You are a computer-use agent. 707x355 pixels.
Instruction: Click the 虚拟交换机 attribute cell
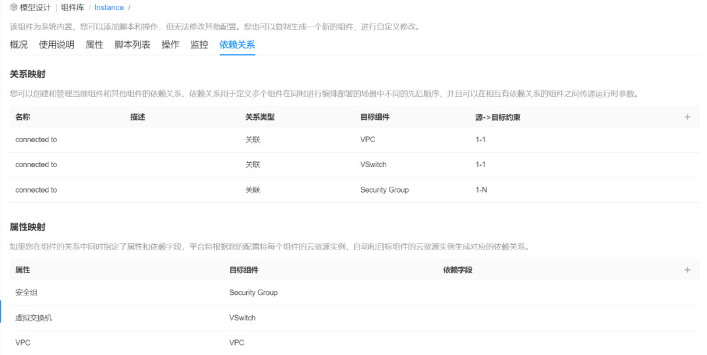pyautogui.click(x=33, y=318)
